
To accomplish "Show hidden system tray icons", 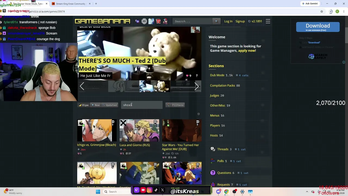I will (x=307, y=192).
